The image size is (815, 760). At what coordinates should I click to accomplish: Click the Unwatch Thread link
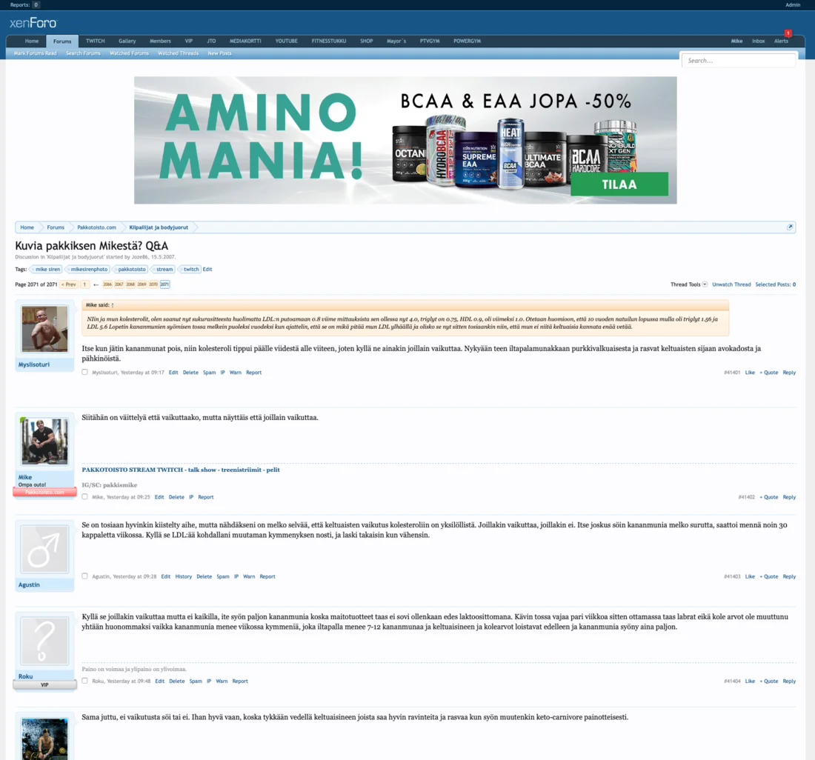(731, 284)
